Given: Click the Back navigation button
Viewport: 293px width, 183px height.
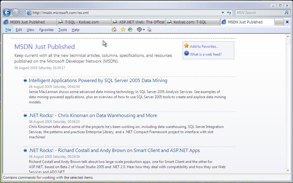Looking at the screenshot, I should click(7, 13).
